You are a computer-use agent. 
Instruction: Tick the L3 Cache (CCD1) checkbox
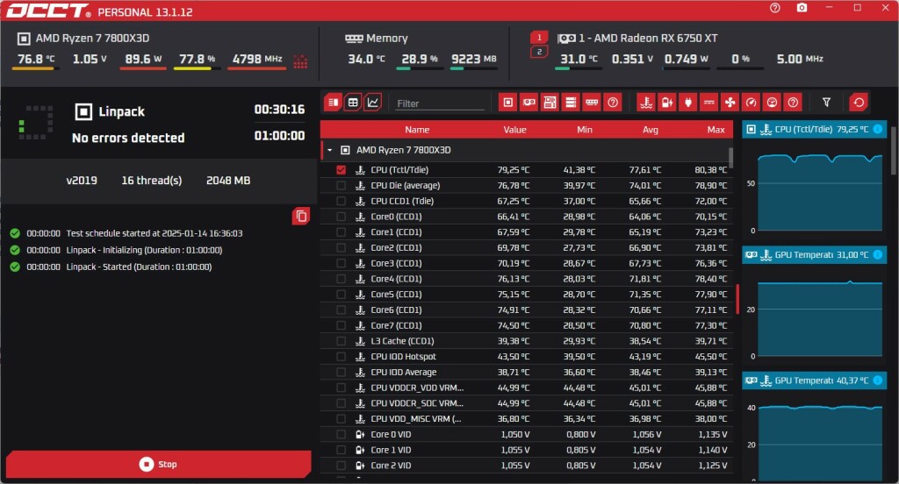click(342, 341)
